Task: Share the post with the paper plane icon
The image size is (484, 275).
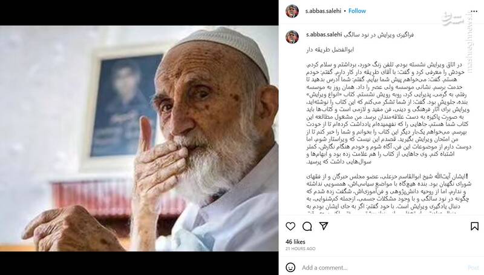Action: point(323,226)
